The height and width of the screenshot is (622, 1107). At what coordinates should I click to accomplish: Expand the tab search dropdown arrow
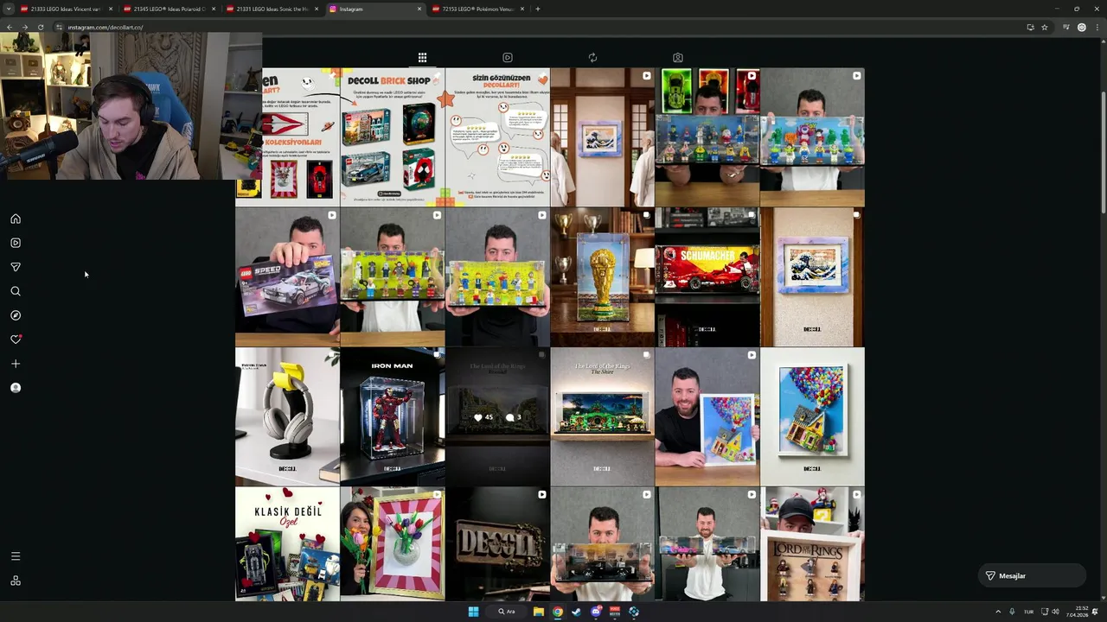click(8, 9)
